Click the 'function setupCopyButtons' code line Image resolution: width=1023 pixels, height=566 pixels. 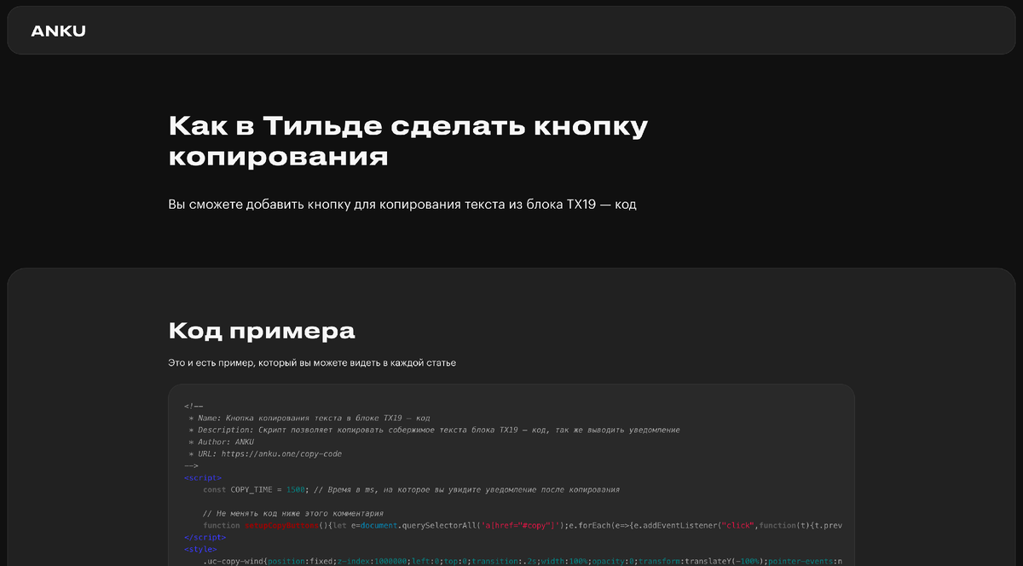tap(522, 526)
